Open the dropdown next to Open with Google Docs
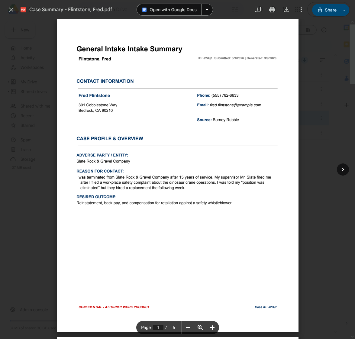The height and width of the screenshot is (339, 355). (207, 10)
